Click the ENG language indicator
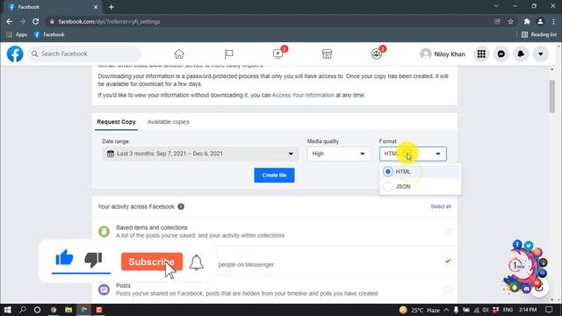This screenshot has height=316, width=562. pos(508,310)
